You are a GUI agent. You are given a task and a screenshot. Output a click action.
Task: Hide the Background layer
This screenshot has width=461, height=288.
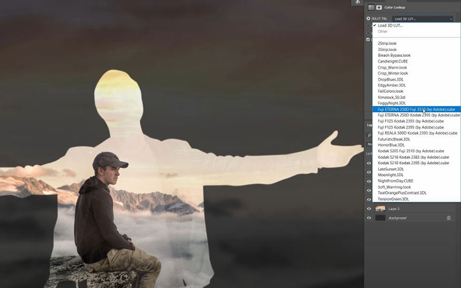(369, 218)
